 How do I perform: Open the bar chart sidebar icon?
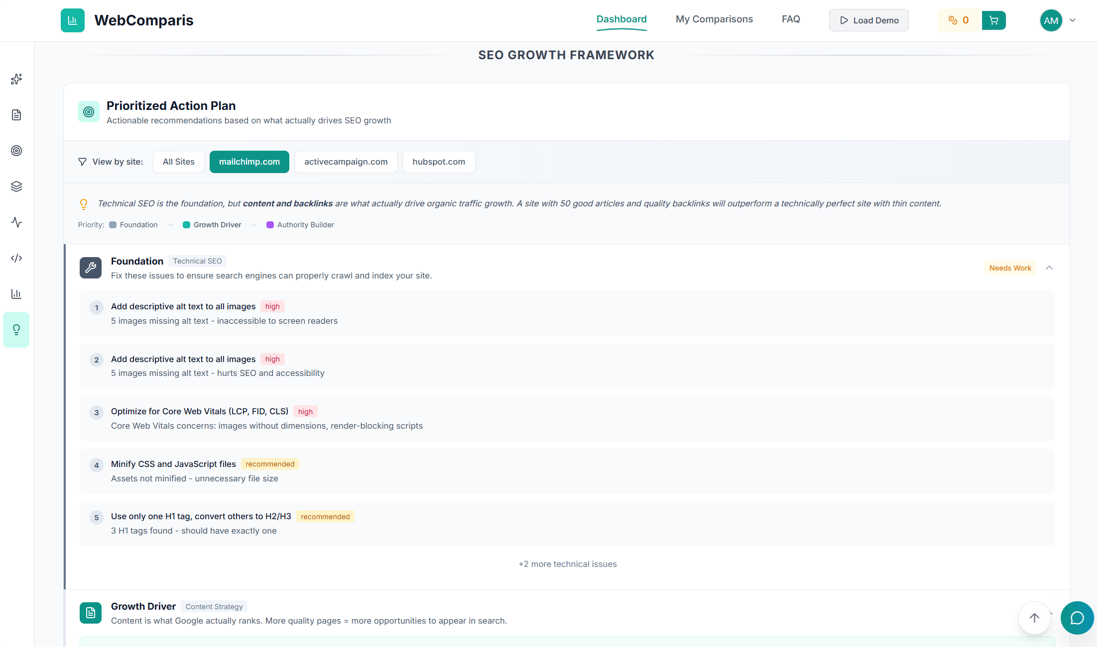(x=16, y=294)
